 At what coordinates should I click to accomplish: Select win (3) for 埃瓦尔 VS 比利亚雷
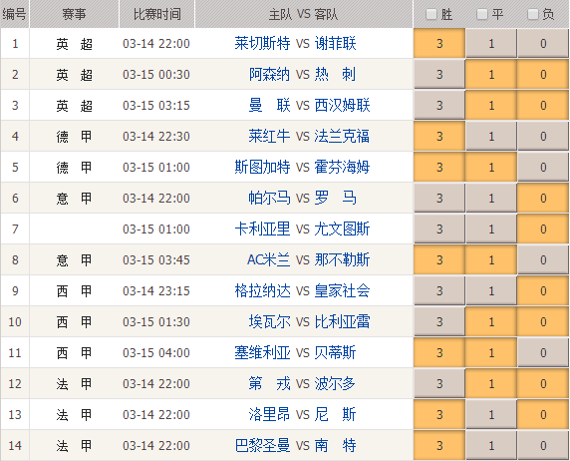point(439,322)
